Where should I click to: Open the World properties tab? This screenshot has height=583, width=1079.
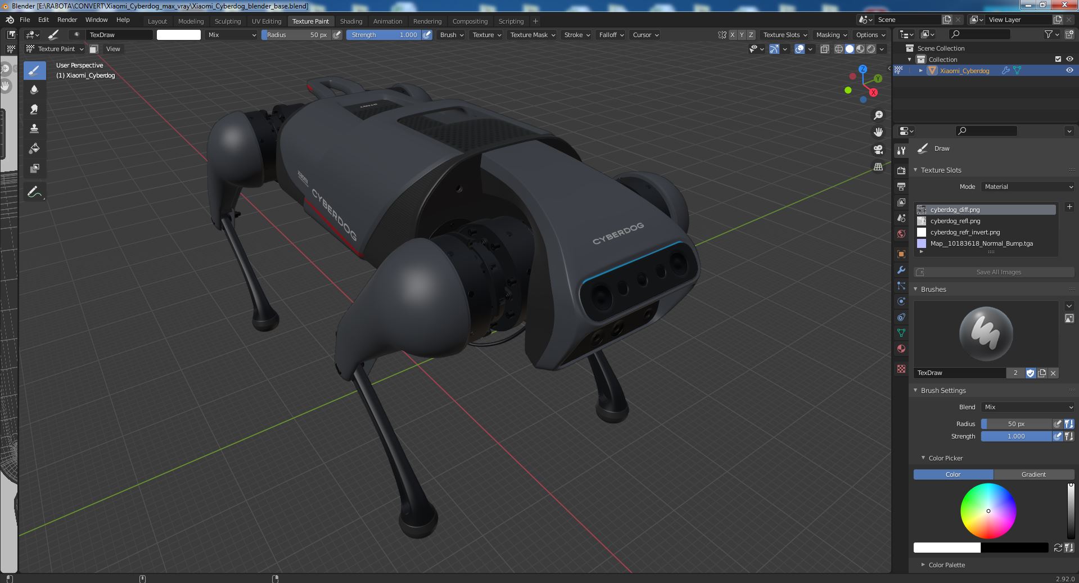[x=901, y=233]
